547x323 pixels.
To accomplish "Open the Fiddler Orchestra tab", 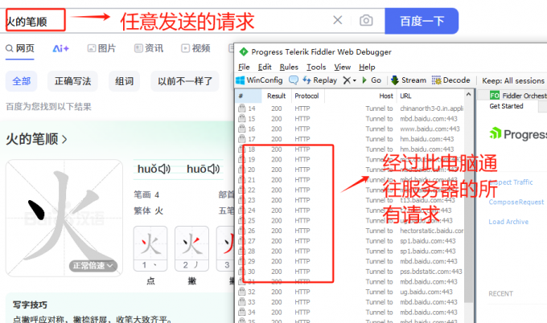I will (x=518, y=96).
